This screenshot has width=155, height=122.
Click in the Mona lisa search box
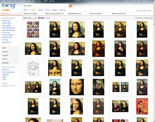coord(45,6)
